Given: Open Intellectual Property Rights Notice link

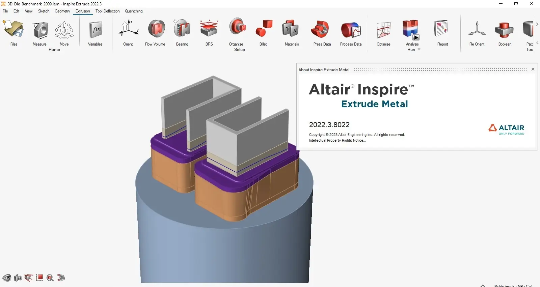Looking at the screenshot, I should [337, 141].
